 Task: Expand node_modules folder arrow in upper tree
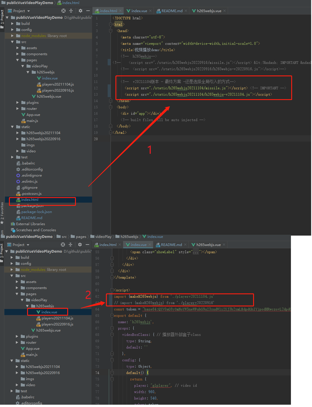(x=12, y=36)
